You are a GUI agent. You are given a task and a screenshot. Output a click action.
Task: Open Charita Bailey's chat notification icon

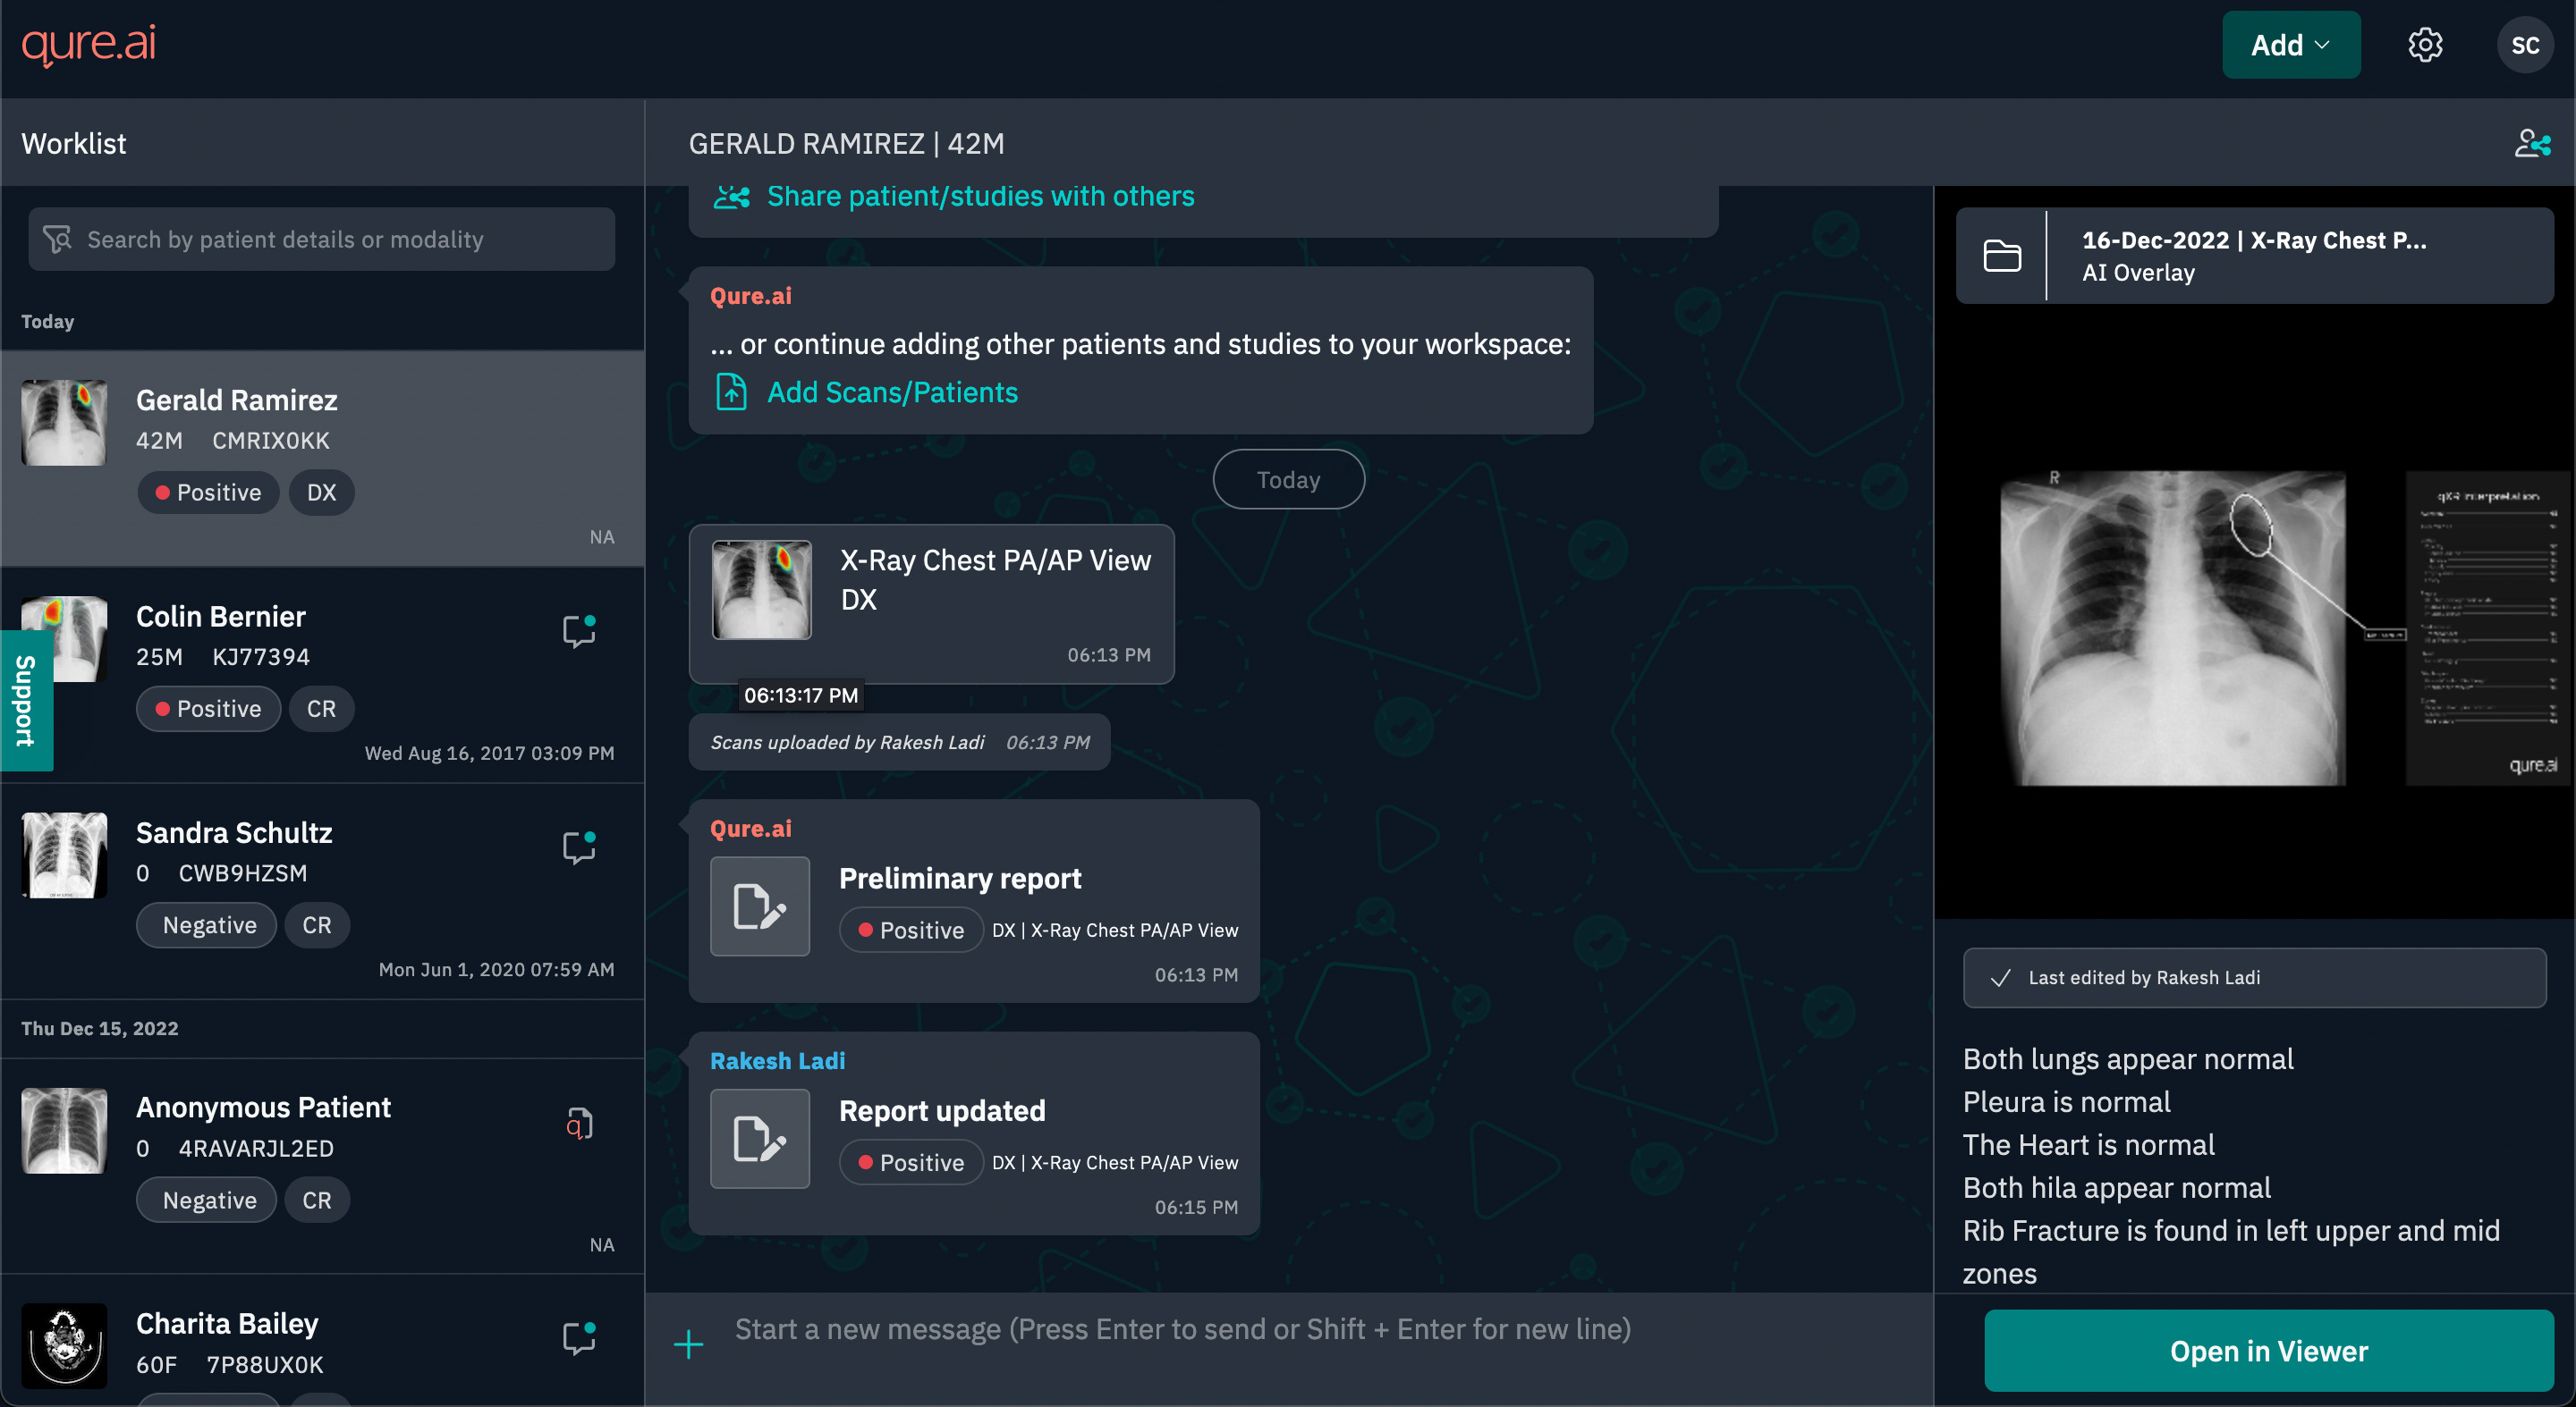pos(579,1337)
